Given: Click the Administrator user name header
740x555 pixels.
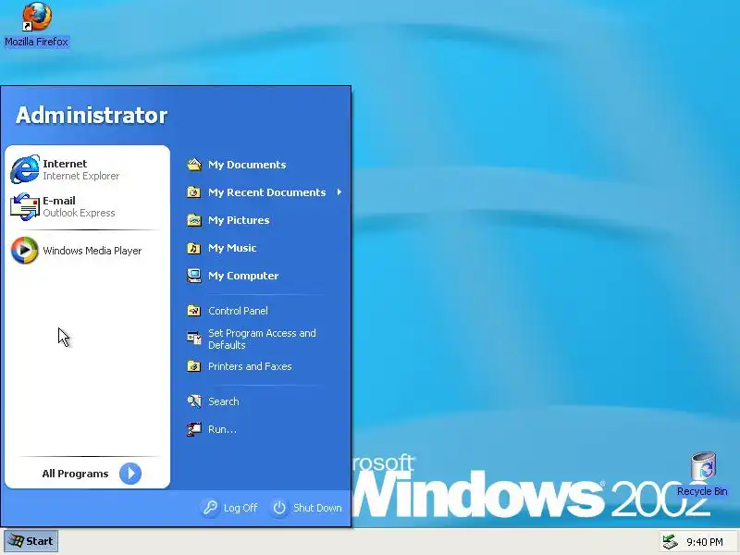Looking at the screenshot, I should pyautogui.click(x=92, y=115).
